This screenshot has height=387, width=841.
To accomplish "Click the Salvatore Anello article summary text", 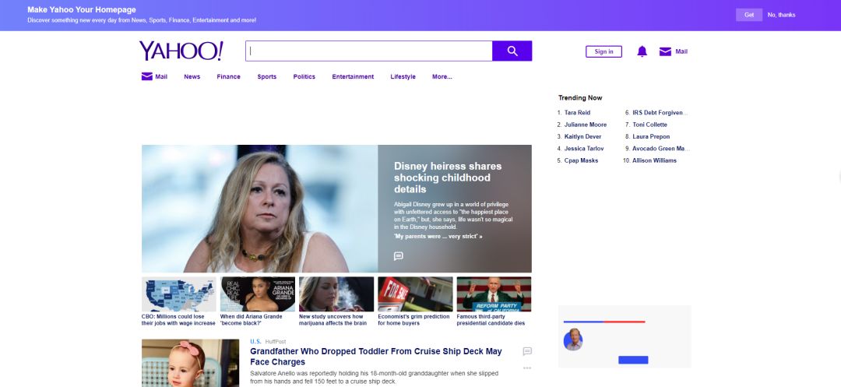I will [375, 378].
